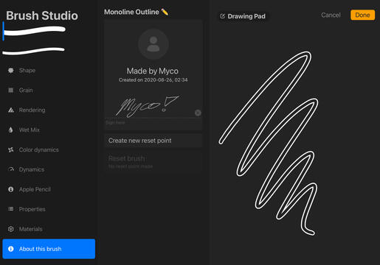Click the drawing pad stroke preview
This screenshot has height=265, width=380.
coord(269,144)
